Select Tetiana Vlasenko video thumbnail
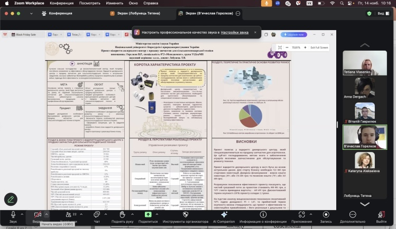The image size is (396, 229). (365, 63)
